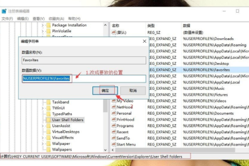Expand the TWinUI key
This screenshot has height=166, width=249.
[x=43, y=108]
